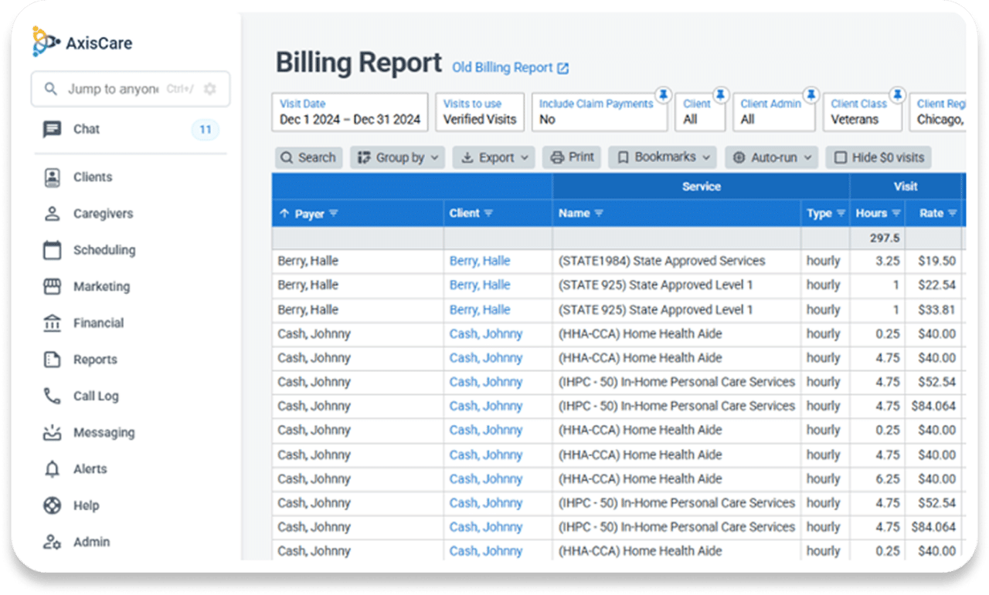Viewport: 989px width, 595px height.
Task: Open the Alerts bell icon
Action: 51,468
